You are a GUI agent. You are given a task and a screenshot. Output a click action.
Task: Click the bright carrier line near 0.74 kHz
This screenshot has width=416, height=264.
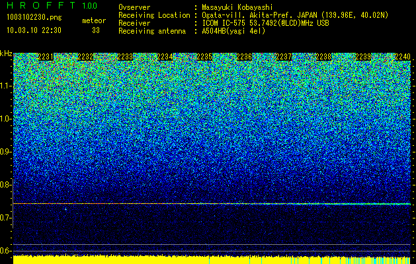point(212,204)
